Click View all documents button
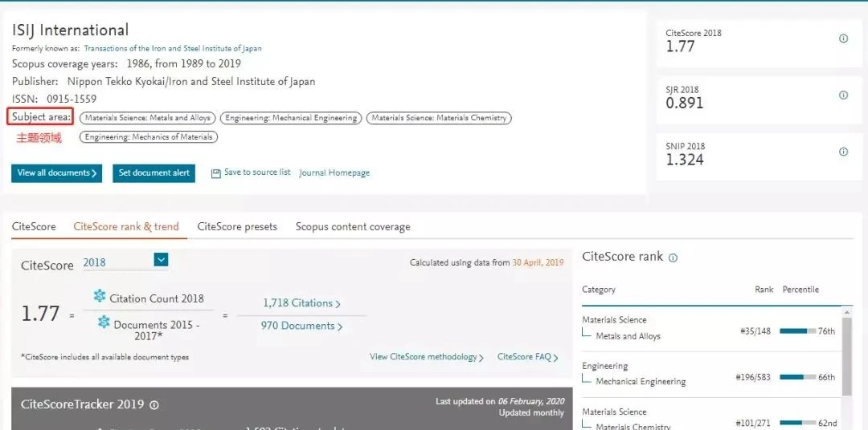This screenshot has height=430, width=868. coord(56,173)
